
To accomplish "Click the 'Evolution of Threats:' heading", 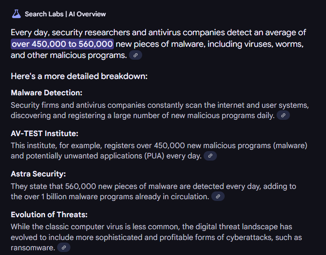I will (49, 215).
